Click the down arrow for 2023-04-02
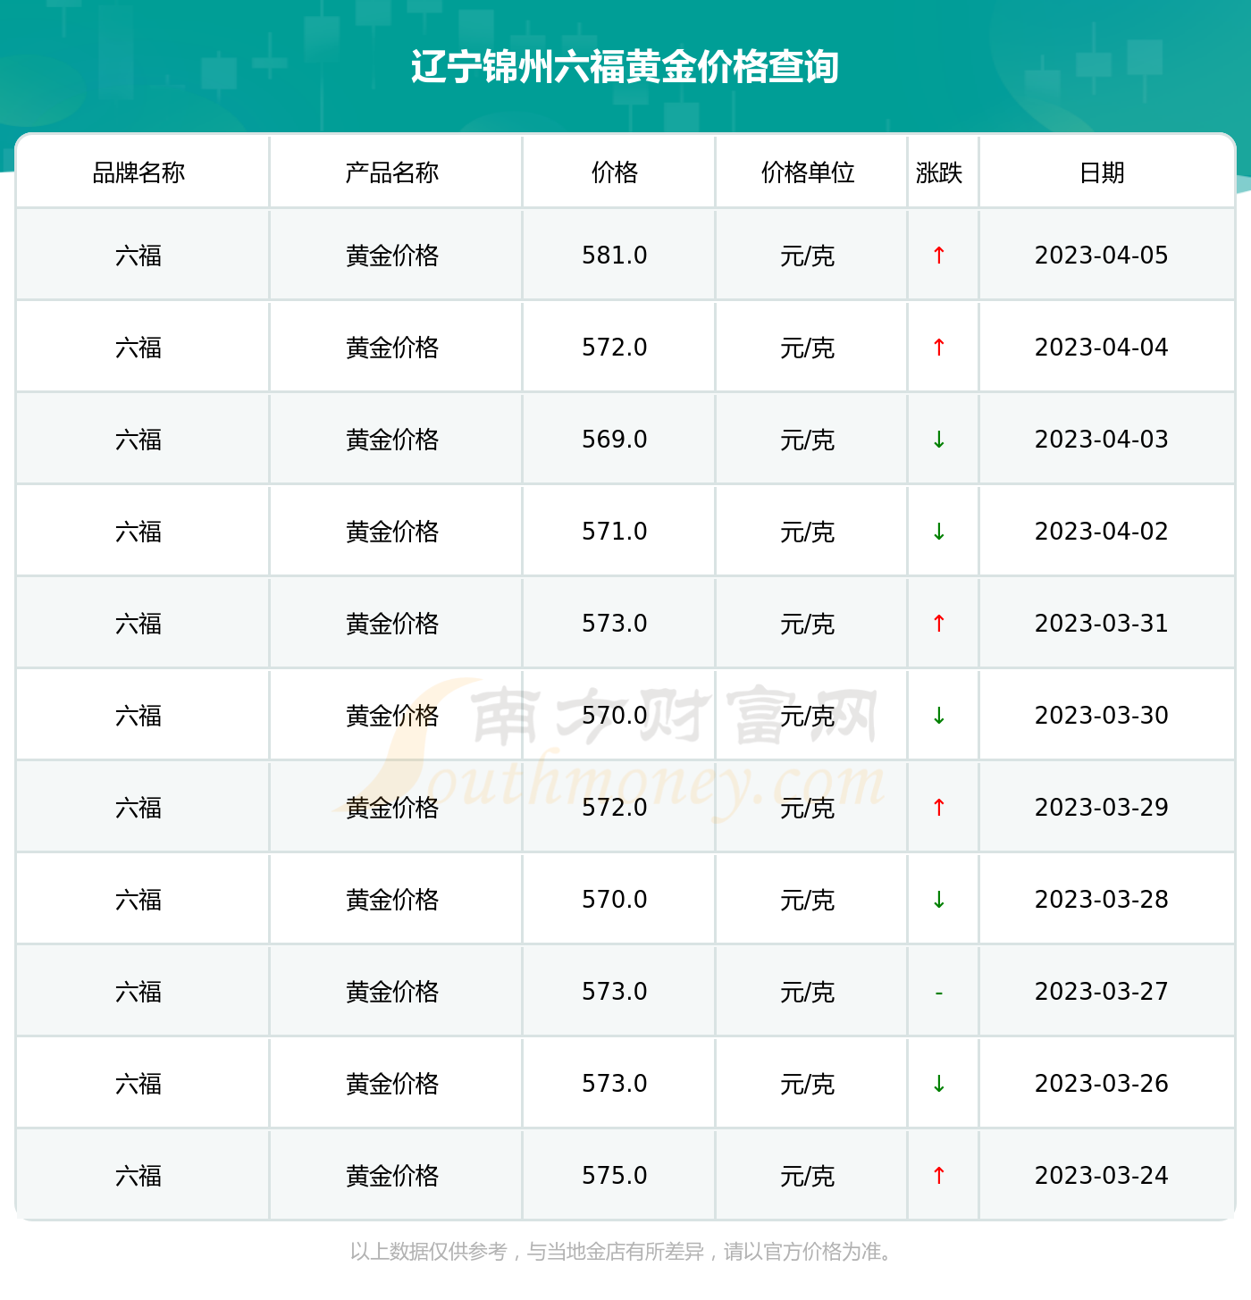The image size is (1251, 1300). (939, 532)
